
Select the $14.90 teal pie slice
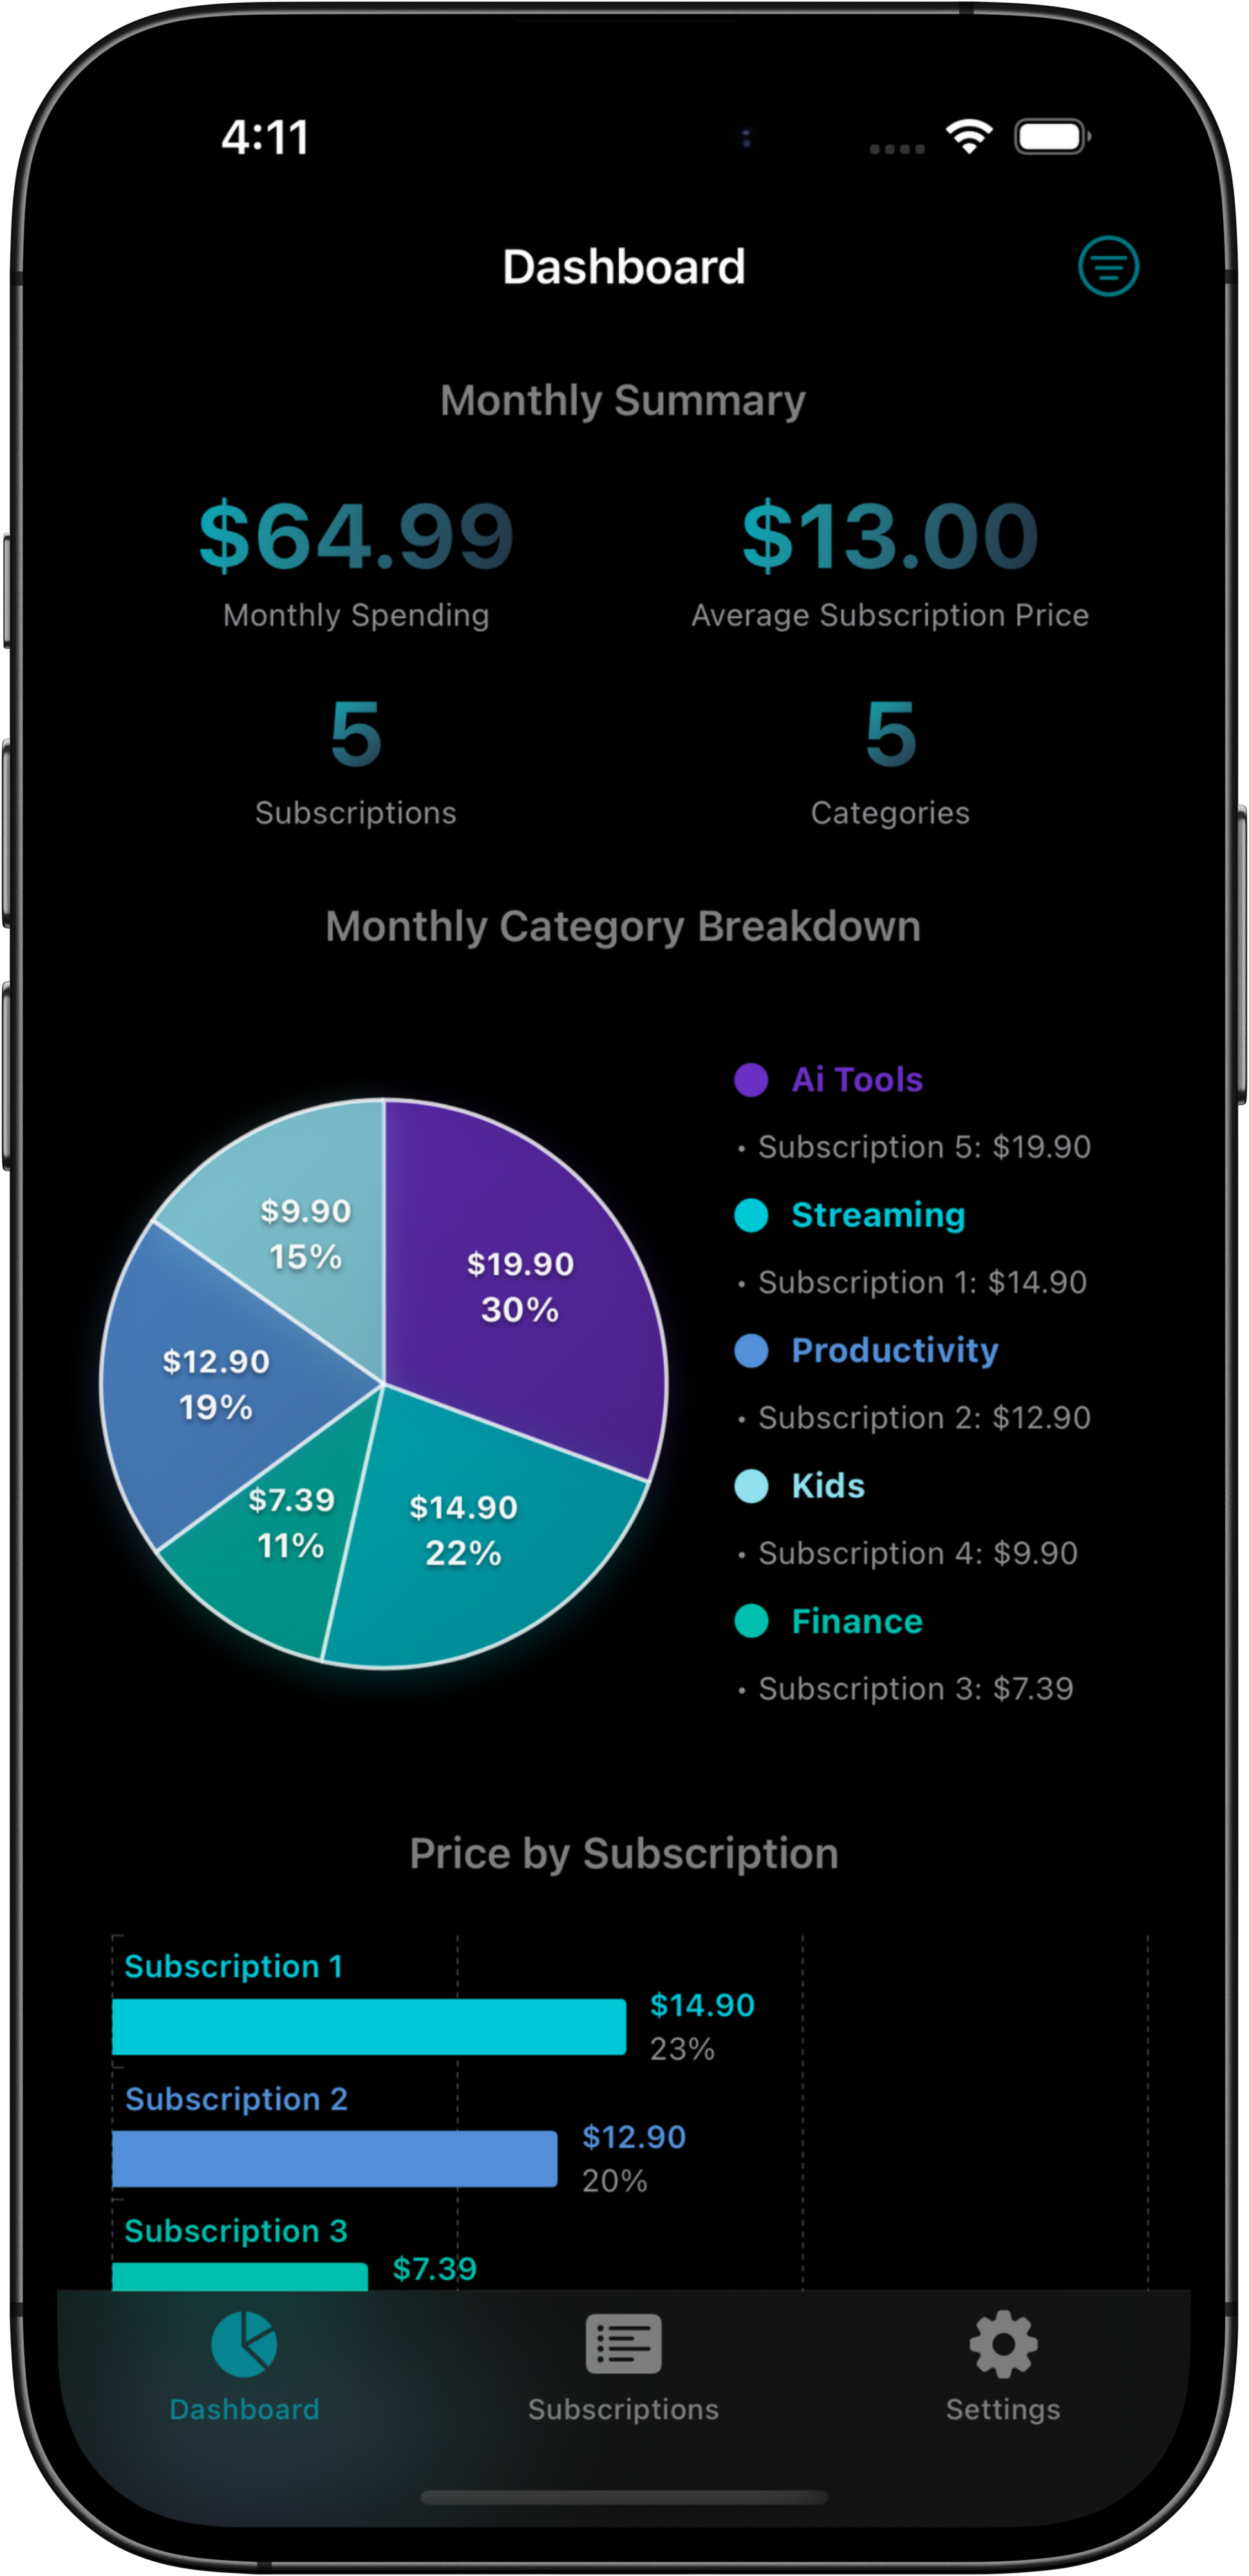pos(470,1540)
